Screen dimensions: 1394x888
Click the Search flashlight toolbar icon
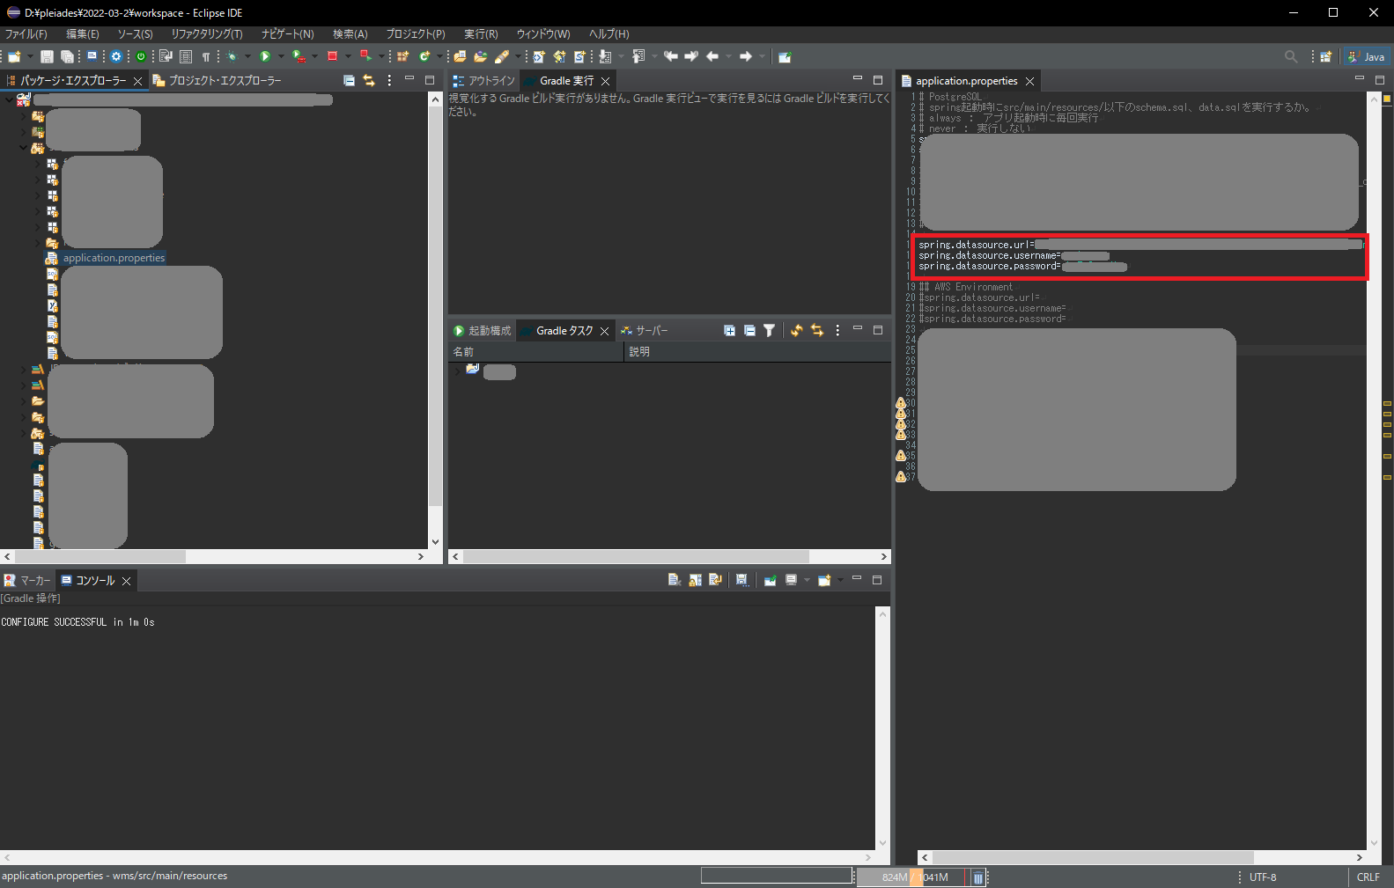click(502, 56)
